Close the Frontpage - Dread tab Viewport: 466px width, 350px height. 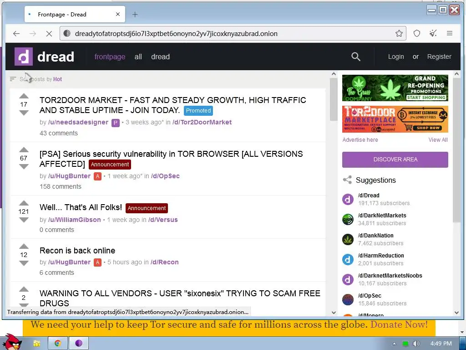(x=118, y=14)
